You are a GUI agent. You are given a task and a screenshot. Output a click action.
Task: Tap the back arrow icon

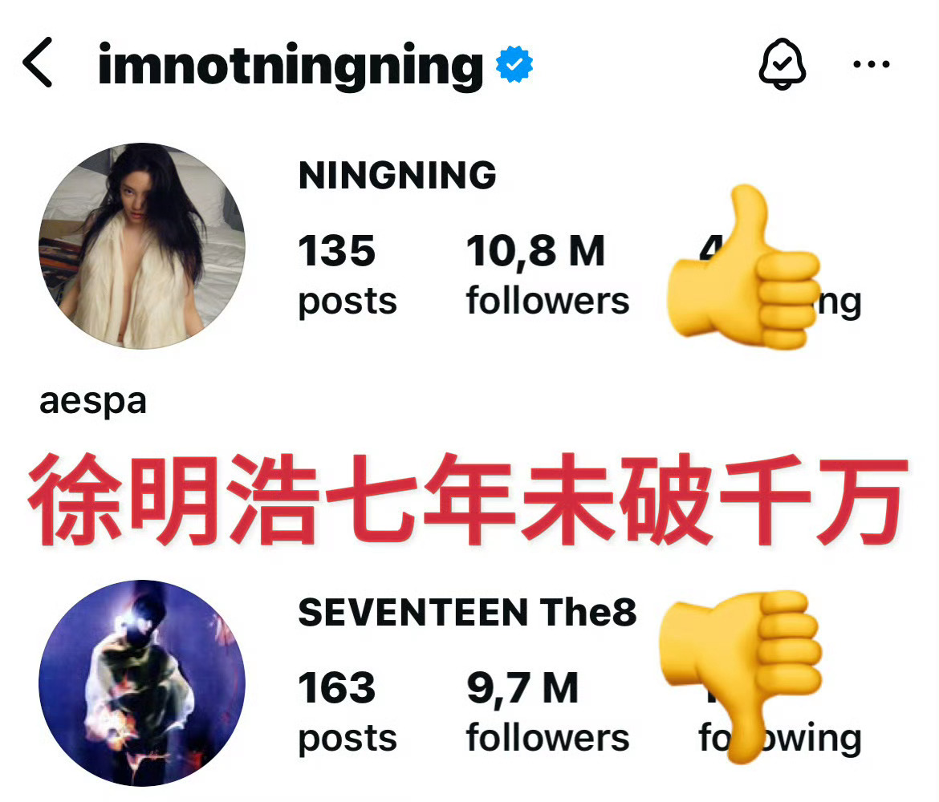pyautogui.click(x=37, y=63)
